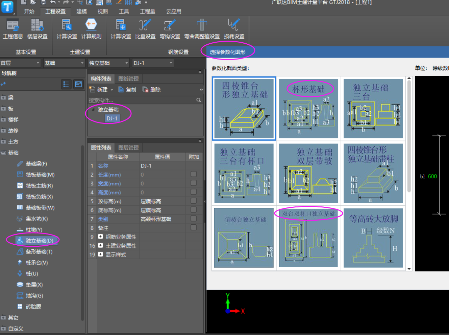Expand the 梁 node in navigation tree
The width and height of the screenshot is (449, 335).
coord(3,98)
